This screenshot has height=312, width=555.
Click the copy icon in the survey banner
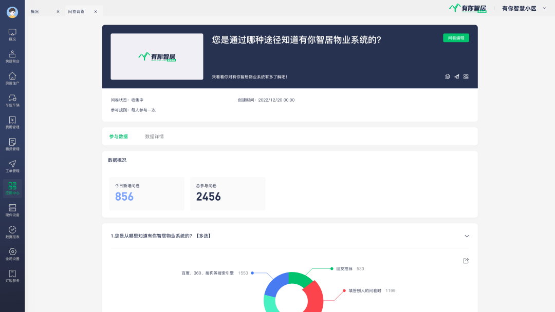click(448, 76)
